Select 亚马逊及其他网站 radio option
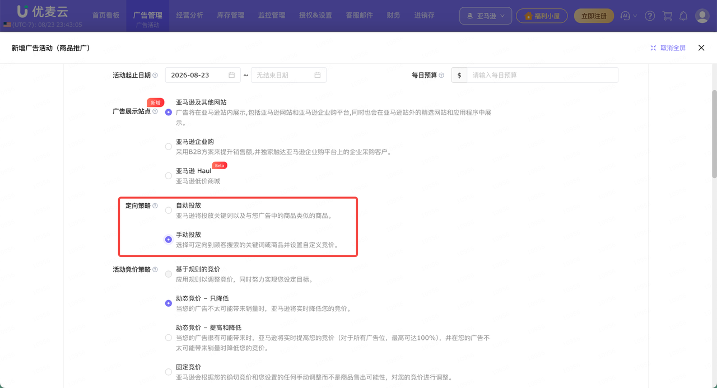This screenshot has height=388, width=717. [x=169, y=112]
